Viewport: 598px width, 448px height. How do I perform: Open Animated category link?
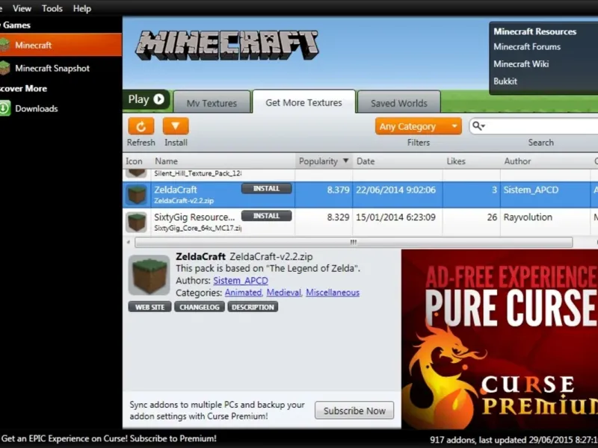[244, 293]
